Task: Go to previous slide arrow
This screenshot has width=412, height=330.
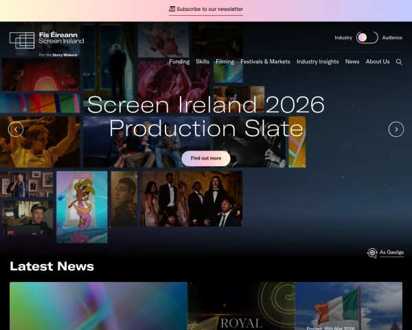Action: point(16,129)
